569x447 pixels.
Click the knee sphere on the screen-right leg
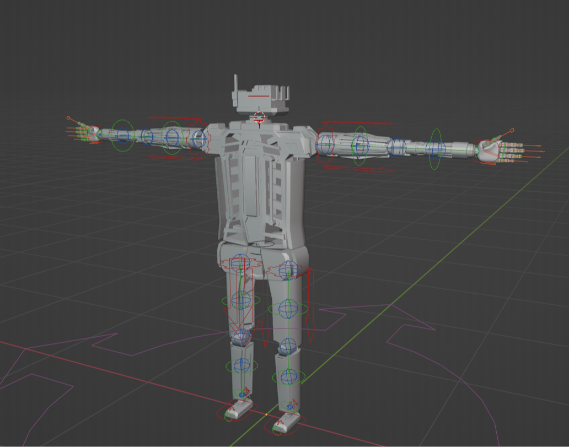287,346
